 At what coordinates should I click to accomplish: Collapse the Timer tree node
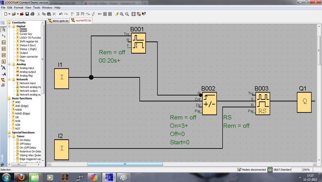[x=9, y=136]
